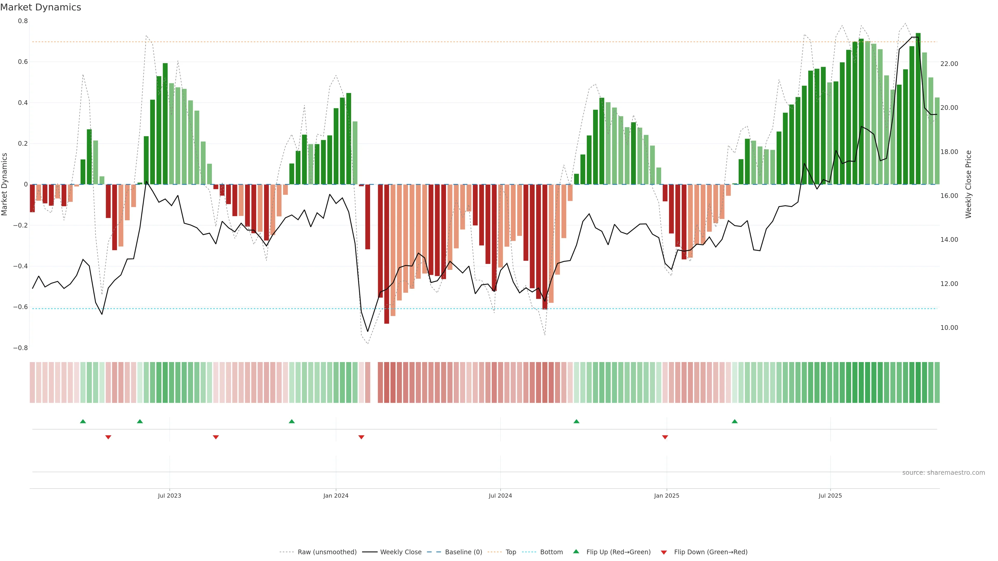Click the earliest red flip-down triangle marker

click(x=108, y=437)
